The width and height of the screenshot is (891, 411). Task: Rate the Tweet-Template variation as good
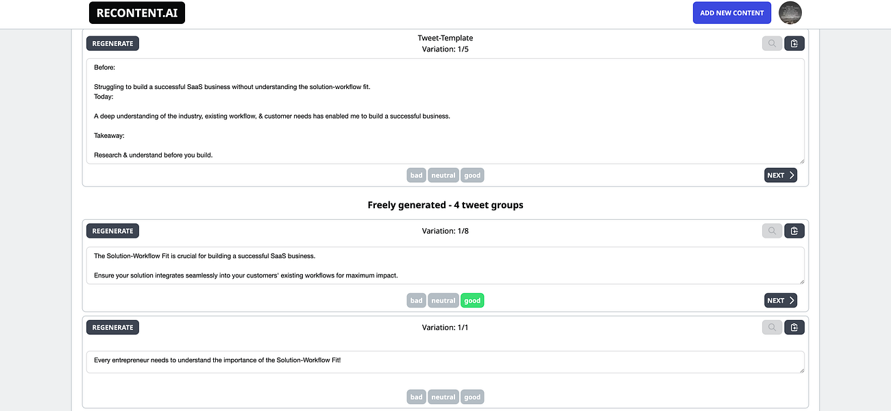pos(472,175)
